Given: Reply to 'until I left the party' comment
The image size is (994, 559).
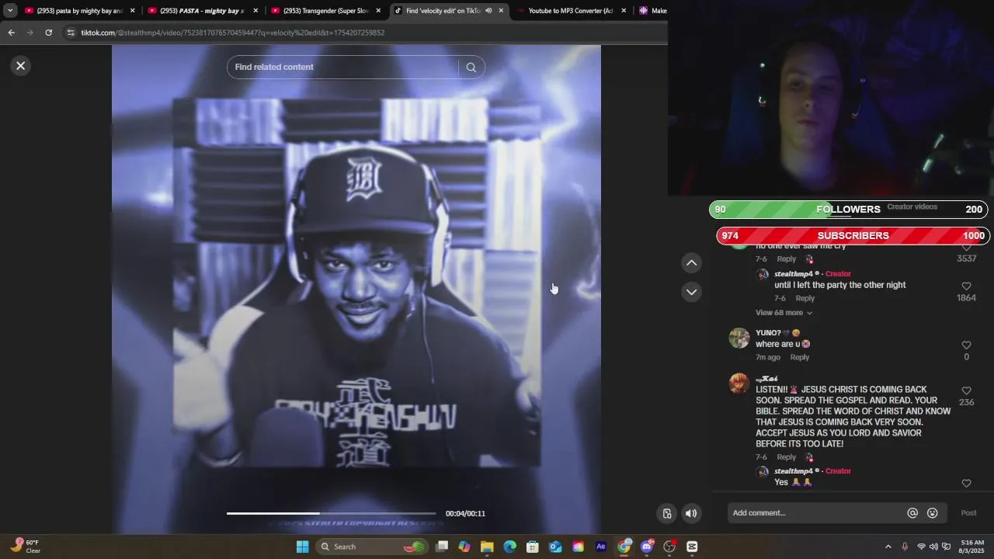Looking at the screenshot, I should pos(805,298).
